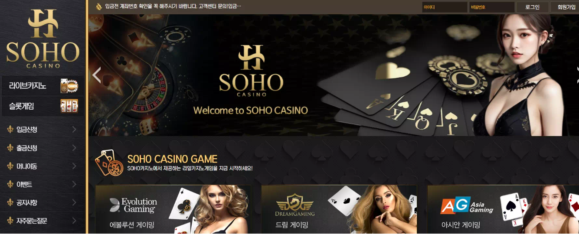This screenshot has height=234, width=579.
Task: Open the 아시안 게이밍 game card
Action: point(503,210)
